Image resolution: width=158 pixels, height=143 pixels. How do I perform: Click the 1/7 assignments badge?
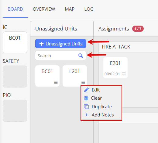[x=138, y=29]
